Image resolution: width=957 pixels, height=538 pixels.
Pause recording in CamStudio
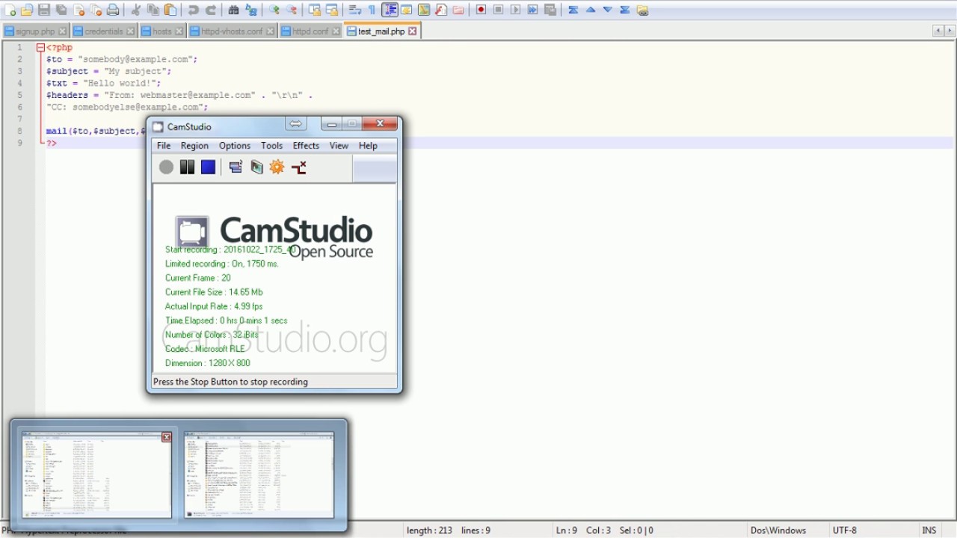tap(187, 167)
